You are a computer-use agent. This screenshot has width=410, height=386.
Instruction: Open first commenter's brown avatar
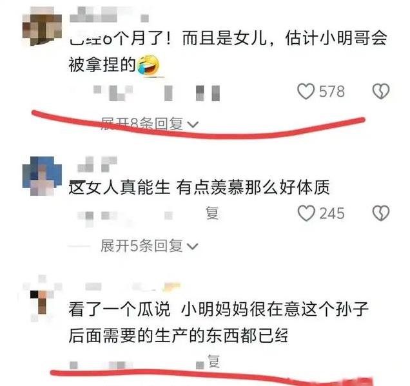pos(42,26)
